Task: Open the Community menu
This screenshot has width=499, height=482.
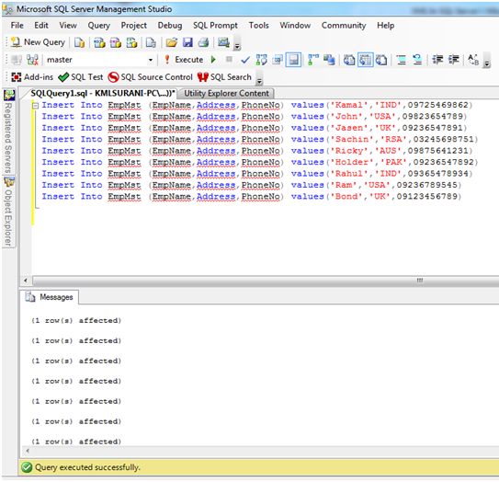Action: point(344,26)
